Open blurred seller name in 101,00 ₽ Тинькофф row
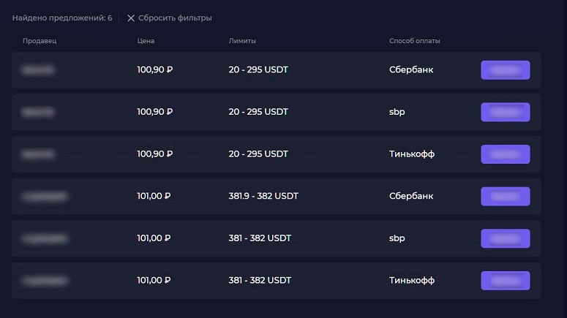567x318 pixels. (x=45, y=281)
